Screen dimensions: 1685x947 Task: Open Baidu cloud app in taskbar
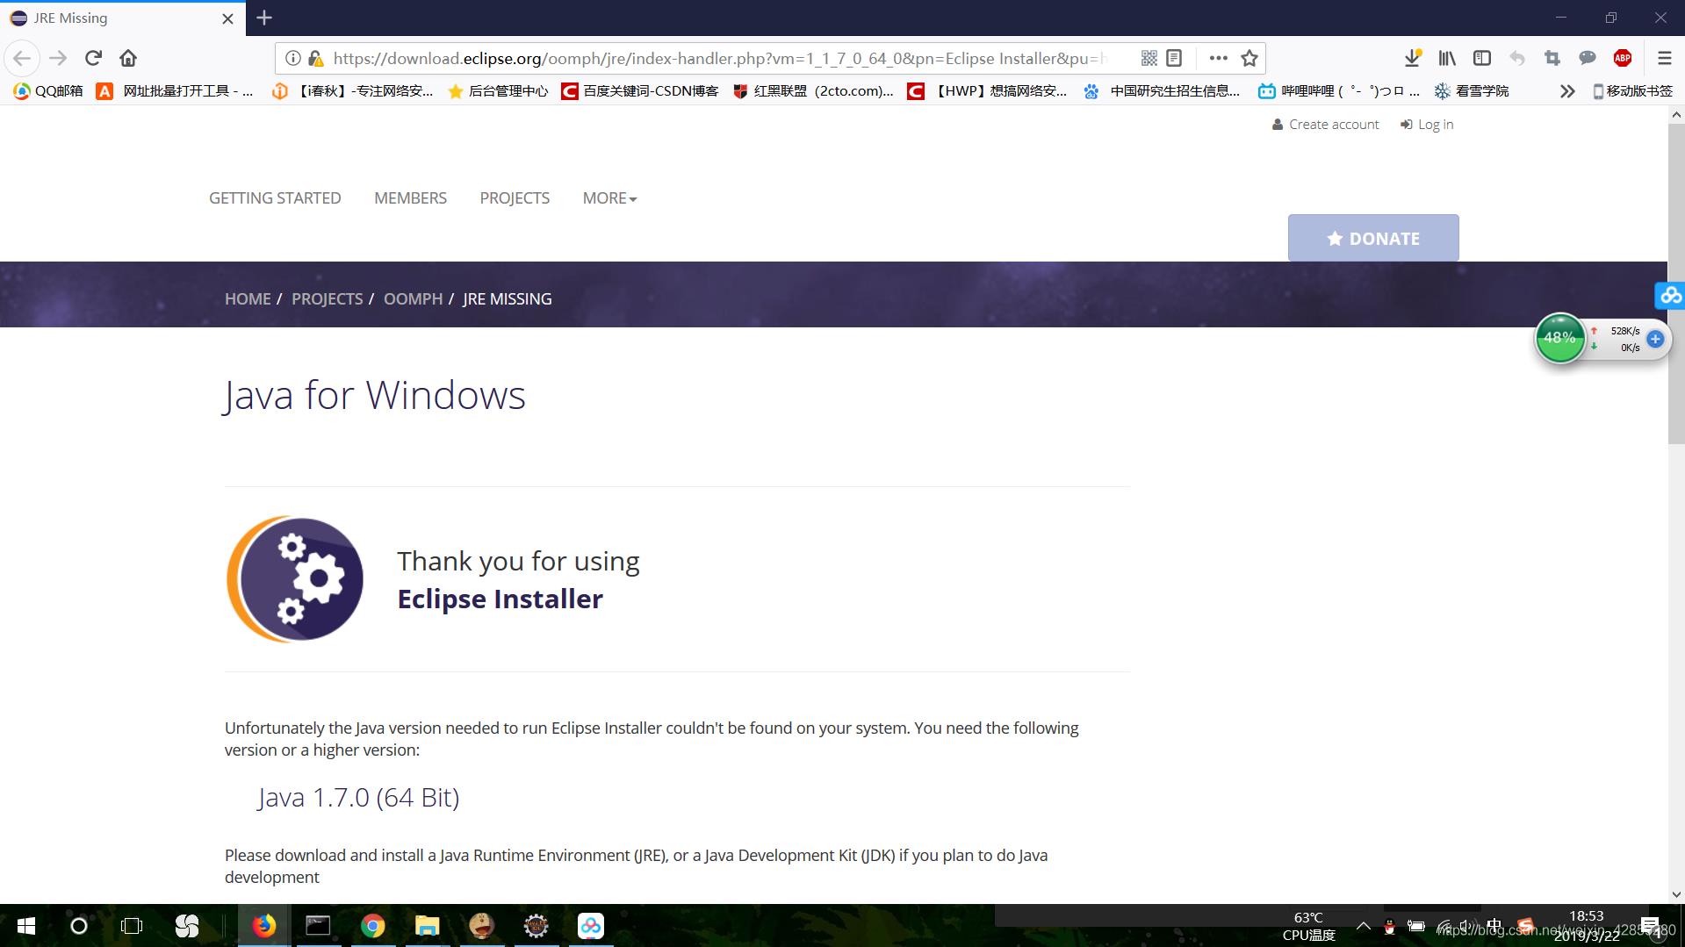pyautogui.click(x=590, y=926)
